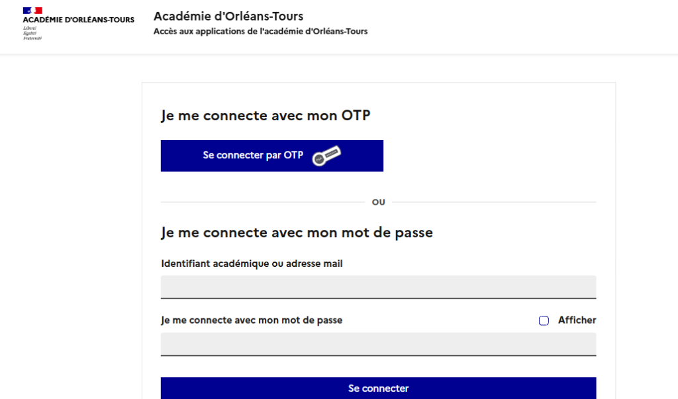Click the Identifiant académique ou adresse mail label

(x=252, y=263)
